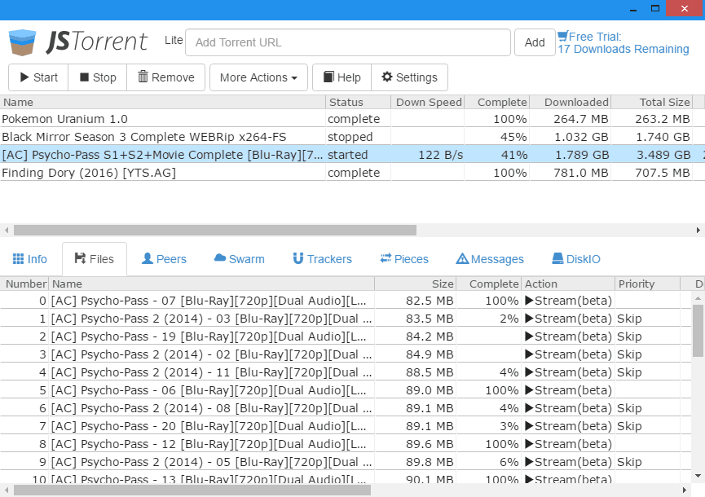The width and height of the screenshot is (705, 497).
Task: Stream file 3 Psycho-Pass 2 - 02
Action: (x=568, y=354)
